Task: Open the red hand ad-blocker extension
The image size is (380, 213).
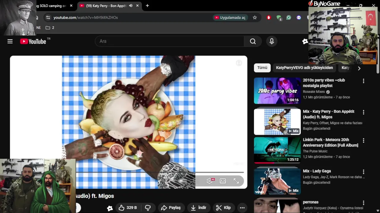Action: pyautogui.click(x=269, y=17)
